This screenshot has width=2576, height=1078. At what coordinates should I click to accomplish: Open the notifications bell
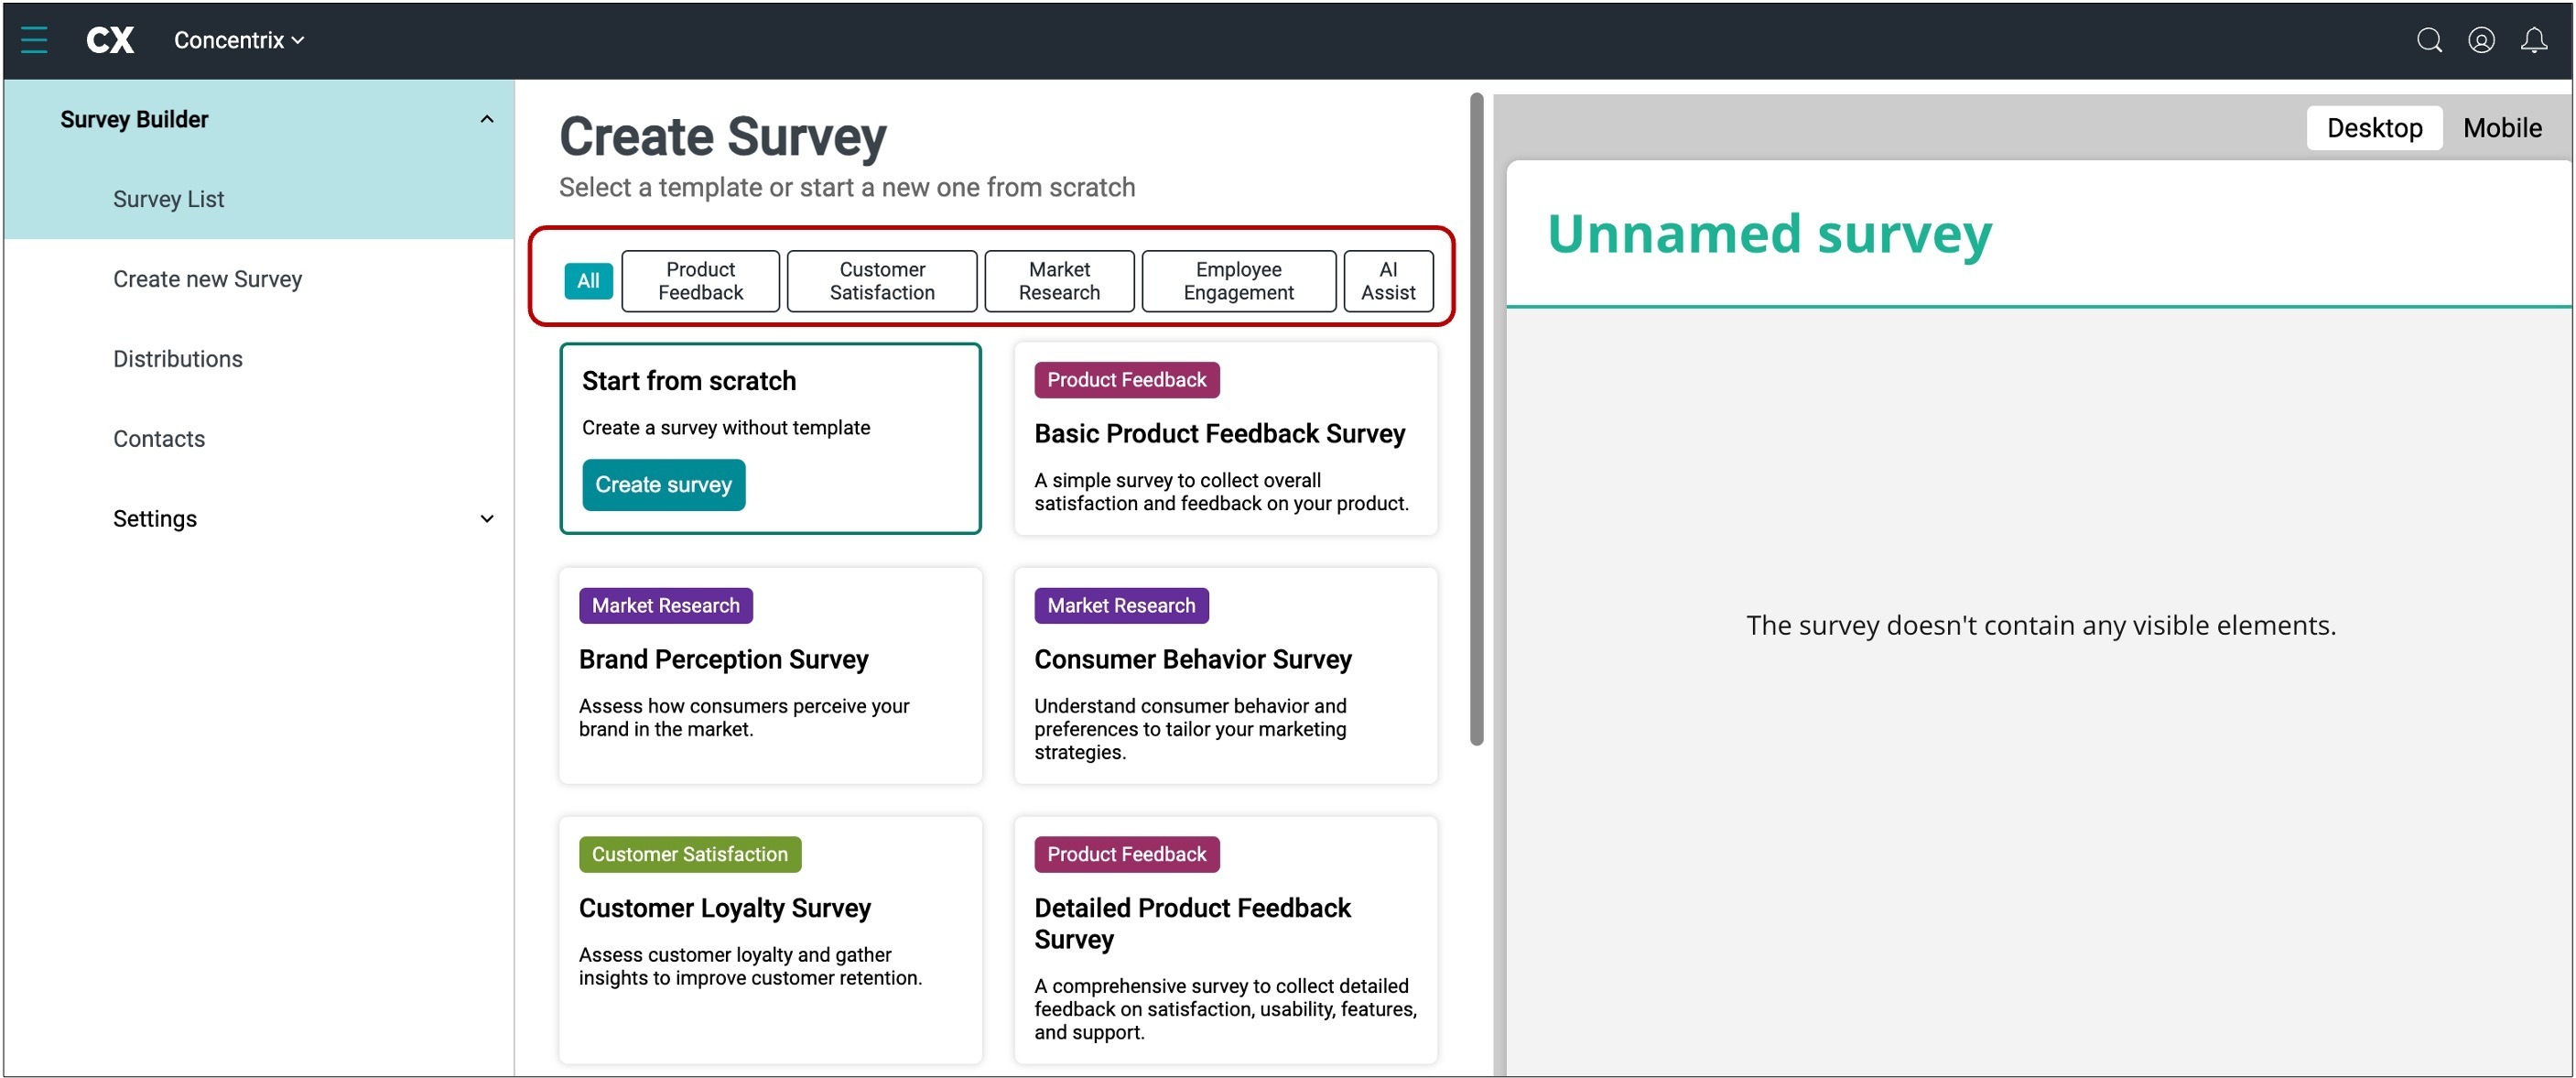2533,40
